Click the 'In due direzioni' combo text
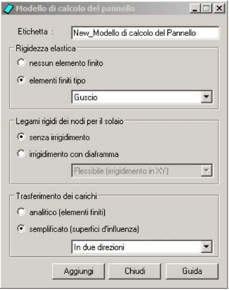 coord(99,247)
